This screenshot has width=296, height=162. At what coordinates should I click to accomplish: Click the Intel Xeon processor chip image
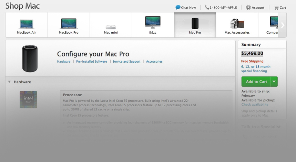coord(28,100)
